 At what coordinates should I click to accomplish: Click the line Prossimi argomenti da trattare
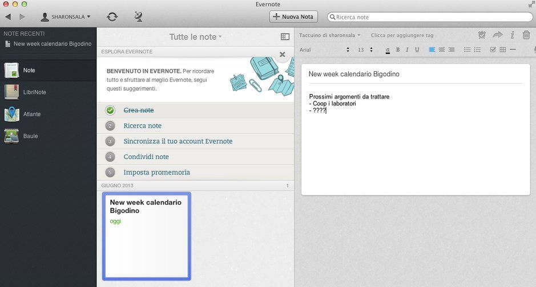[x=349, y=97]
